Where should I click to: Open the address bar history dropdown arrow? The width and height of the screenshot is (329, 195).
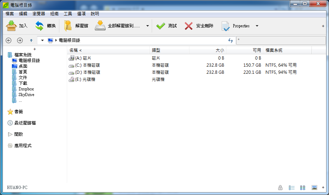pos(42,40)
